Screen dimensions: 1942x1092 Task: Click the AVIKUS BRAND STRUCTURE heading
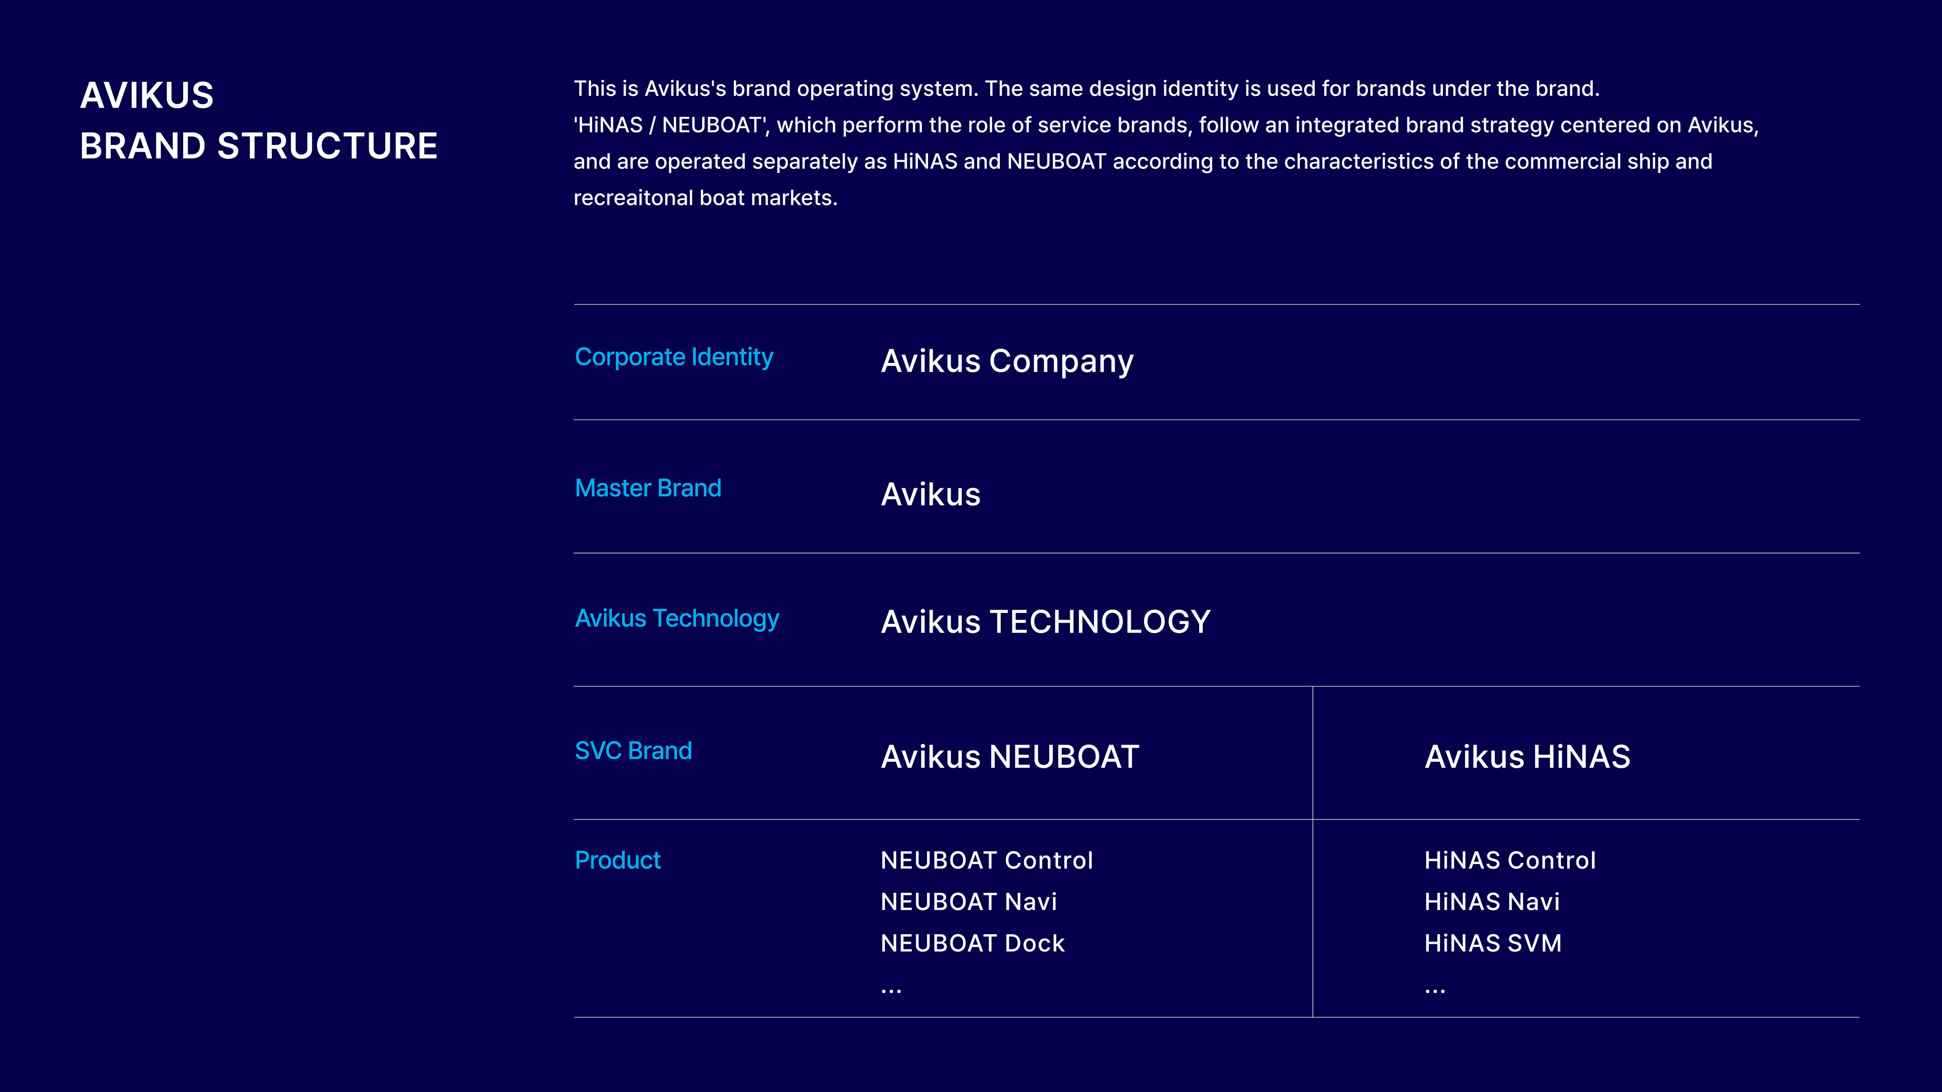258,121
